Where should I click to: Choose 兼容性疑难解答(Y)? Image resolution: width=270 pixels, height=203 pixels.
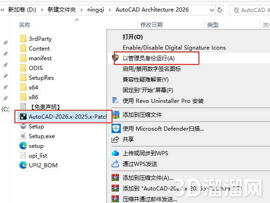click(145, 80)
